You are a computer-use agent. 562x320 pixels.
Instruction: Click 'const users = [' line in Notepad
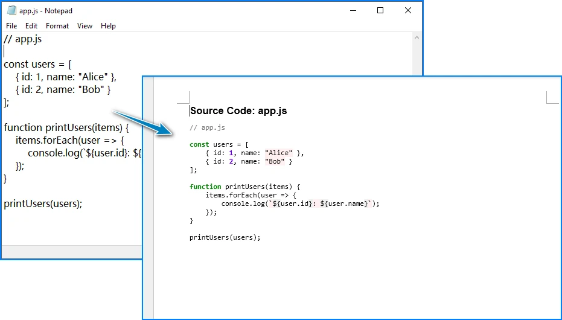pos(37,64)
